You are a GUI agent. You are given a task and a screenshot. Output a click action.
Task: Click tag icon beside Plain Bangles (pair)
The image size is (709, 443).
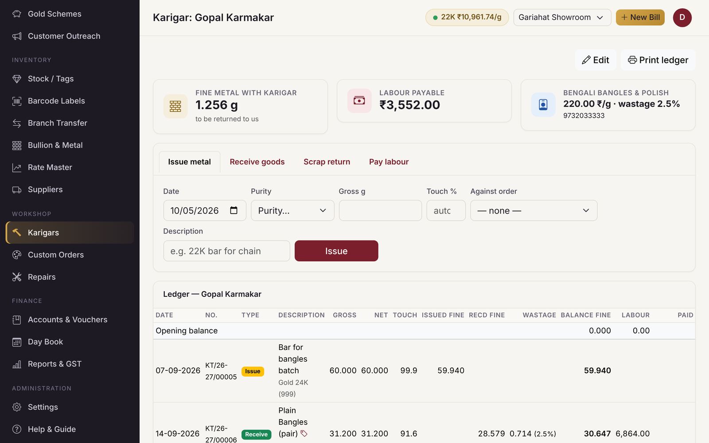coord(304,433)
